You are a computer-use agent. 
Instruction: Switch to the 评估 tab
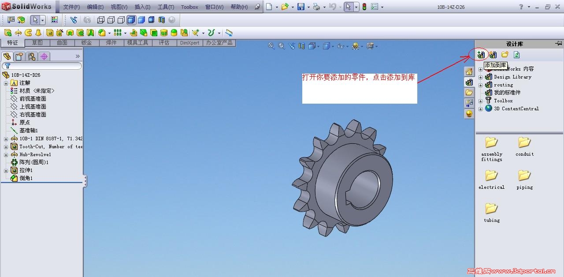coord(164,43)
